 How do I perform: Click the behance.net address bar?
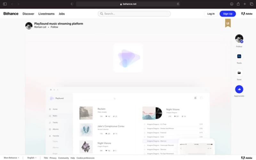click(128, 4)
